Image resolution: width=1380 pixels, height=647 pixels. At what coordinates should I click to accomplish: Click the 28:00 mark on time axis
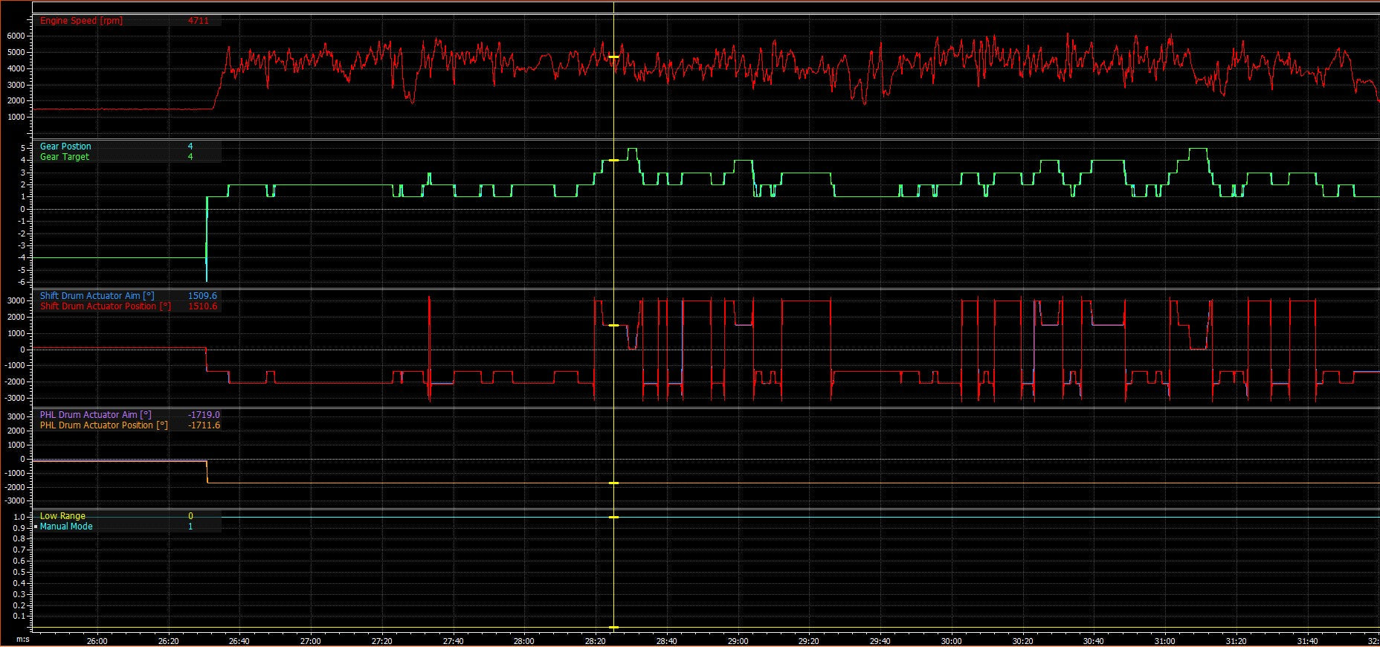(x=523, y=641)
